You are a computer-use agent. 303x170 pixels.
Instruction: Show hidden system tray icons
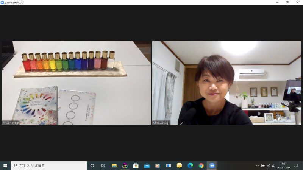click(258, 165)
